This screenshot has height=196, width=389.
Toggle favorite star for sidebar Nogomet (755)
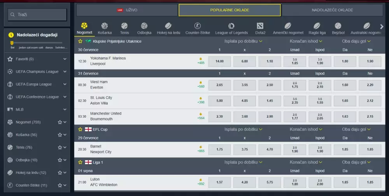click(60, 122)
